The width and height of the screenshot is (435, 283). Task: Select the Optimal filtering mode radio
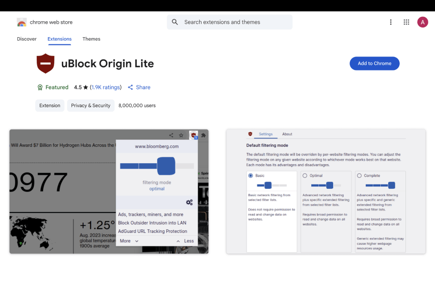click(x=304, y=176)
